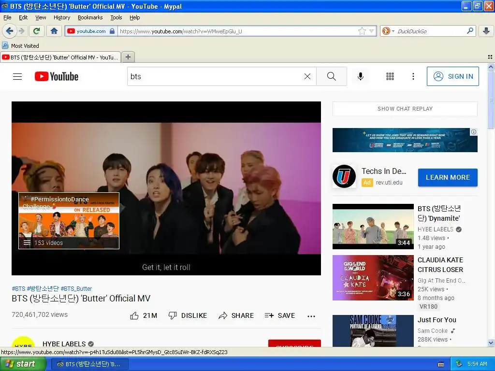Open the video more actions ellipsis
Viewport: 495px width, 371px height.
coord(311,316)
